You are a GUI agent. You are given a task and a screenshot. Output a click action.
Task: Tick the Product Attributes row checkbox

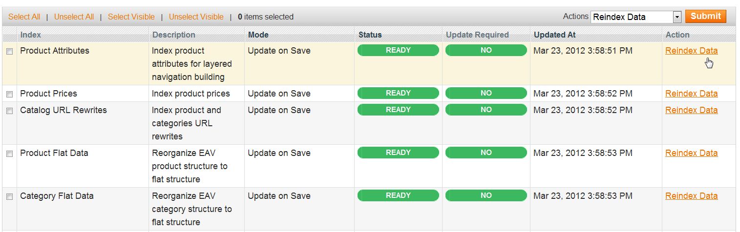9,52
